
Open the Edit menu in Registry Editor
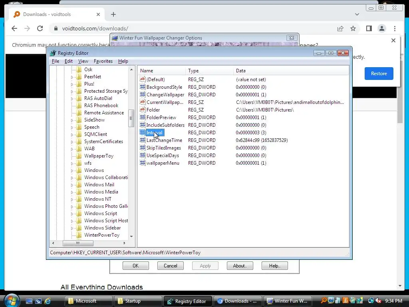[69, 61]
